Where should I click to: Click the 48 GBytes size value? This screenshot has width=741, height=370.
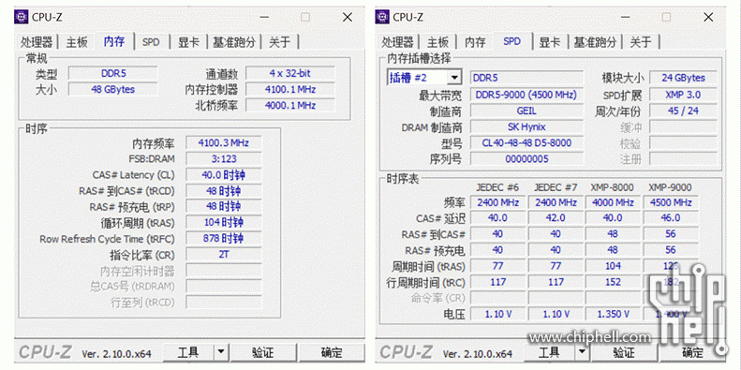(x=113, y=89)
